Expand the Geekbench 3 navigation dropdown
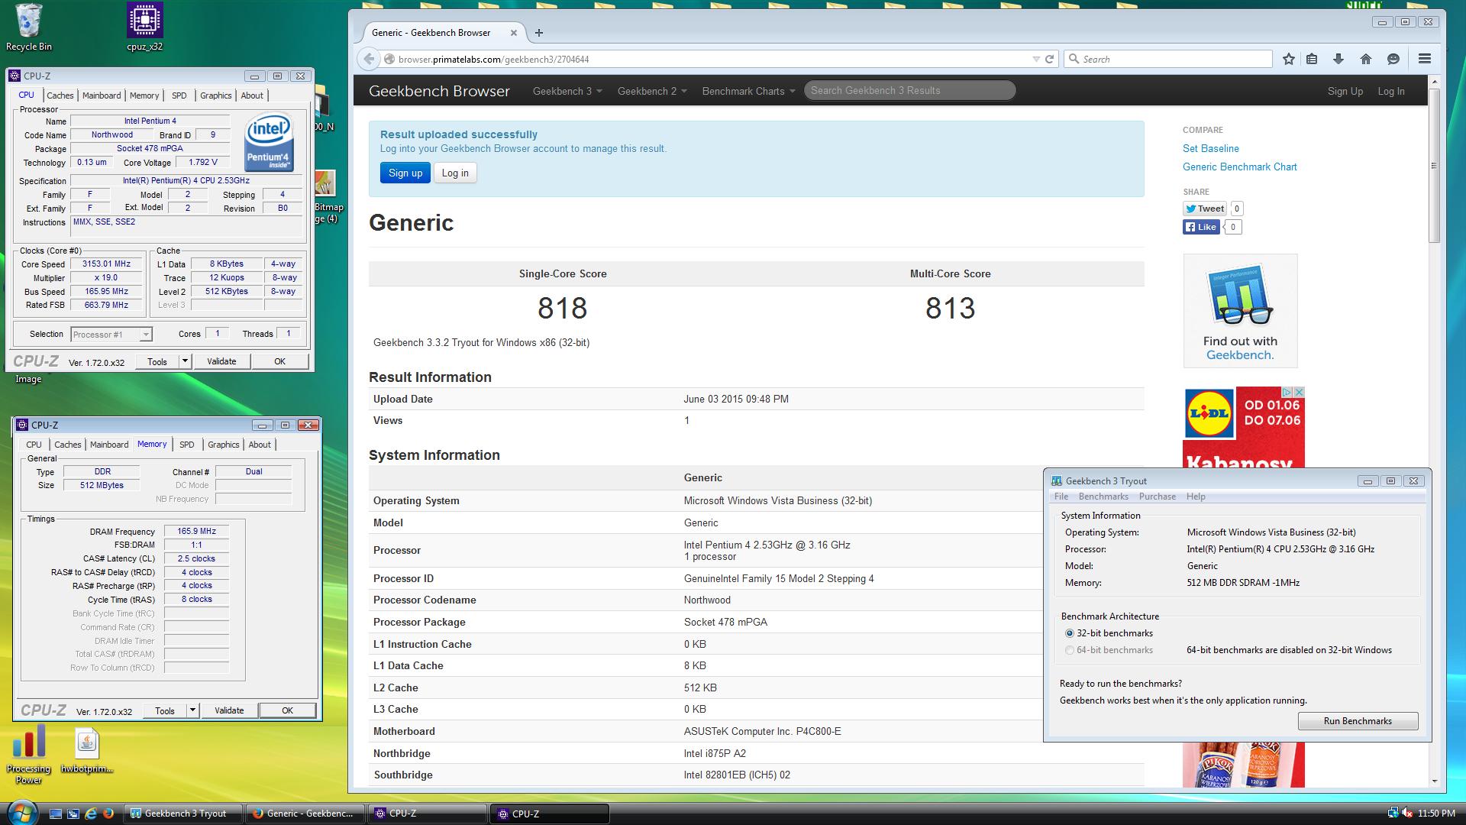The image size is (1466, 825). [x=567, y=91]
